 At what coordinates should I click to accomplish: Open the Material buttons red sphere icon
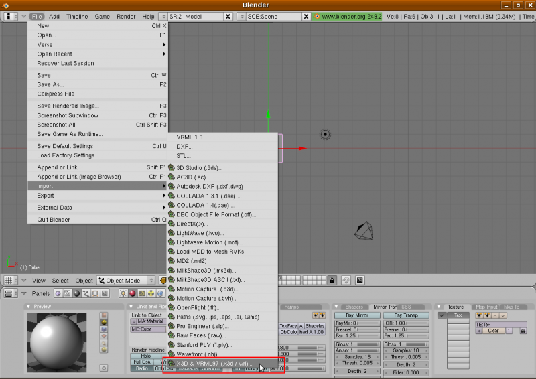pyautogui.click(x=133, y=293)
